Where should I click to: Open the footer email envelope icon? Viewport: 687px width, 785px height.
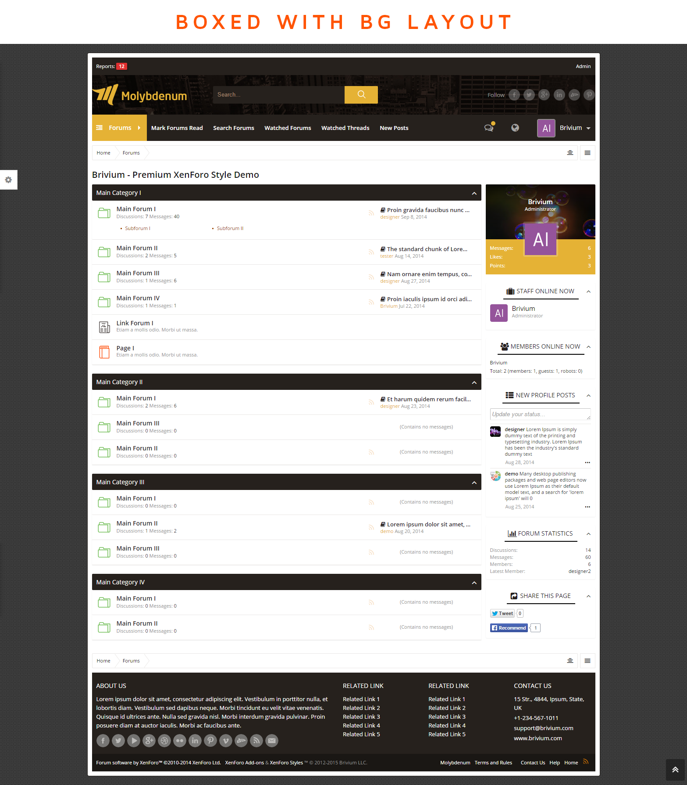272,741
